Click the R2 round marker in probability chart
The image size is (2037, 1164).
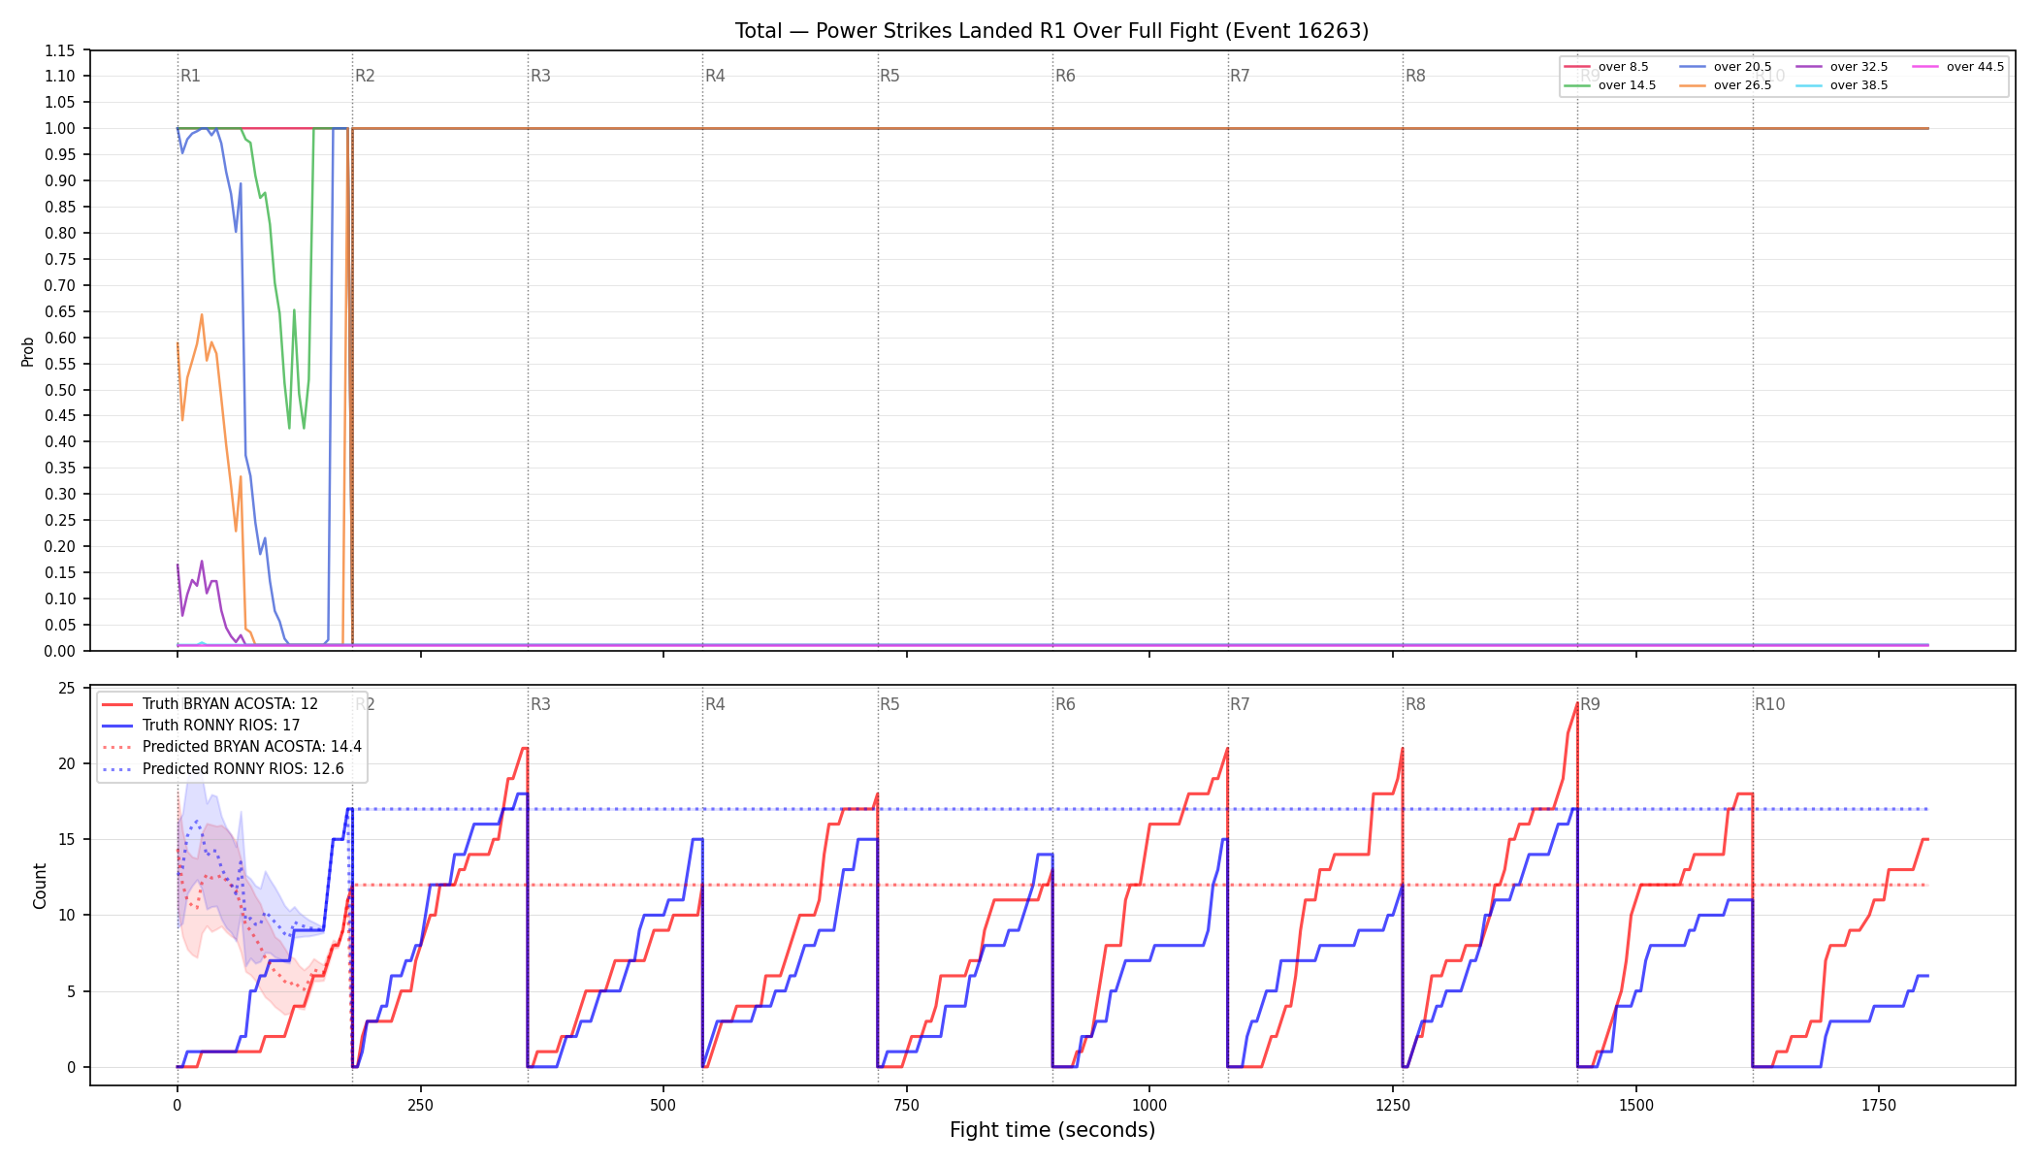365,76
